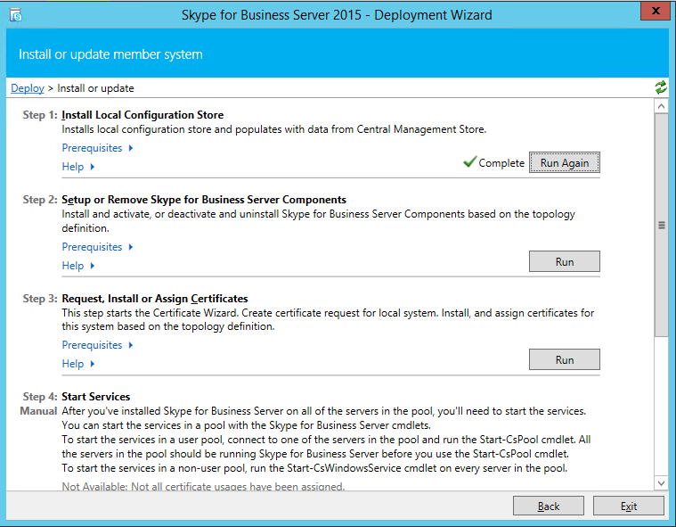Click the green refresh icon
Screen dimensions: 676x527
(x=661, y=87)
